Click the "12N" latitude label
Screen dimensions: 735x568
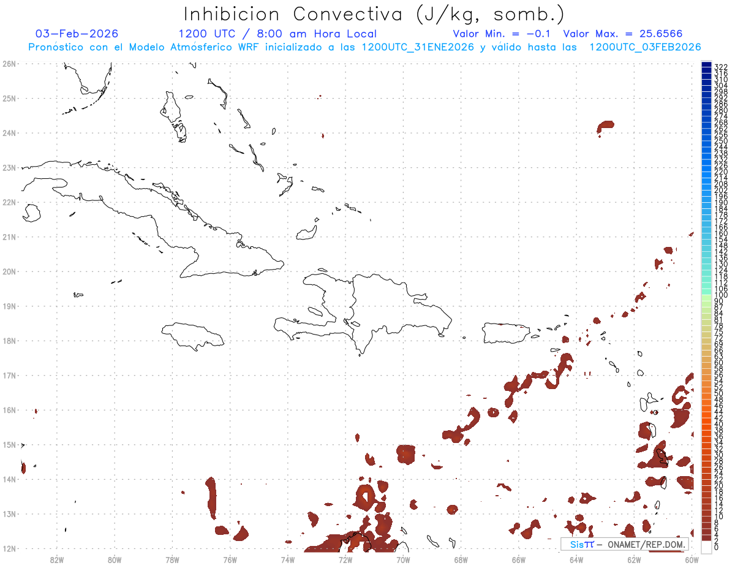(x=9, y=548)
